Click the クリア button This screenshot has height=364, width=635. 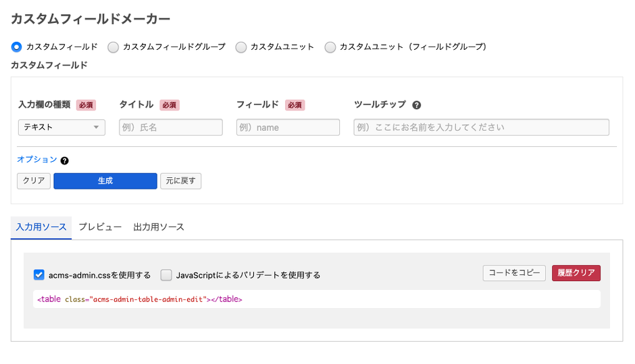point(34,181)
